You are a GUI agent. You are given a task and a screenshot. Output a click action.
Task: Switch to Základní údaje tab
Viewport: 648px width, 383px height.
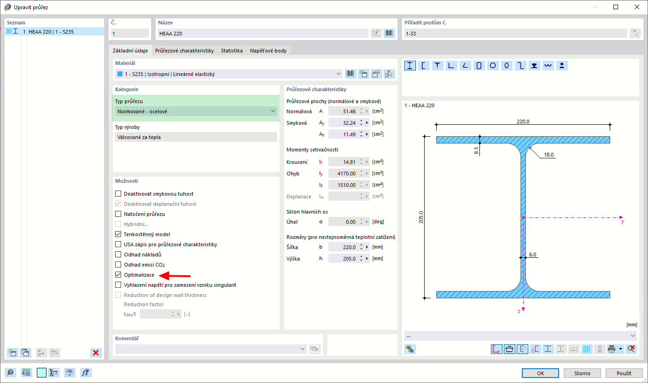pos(130,51)
